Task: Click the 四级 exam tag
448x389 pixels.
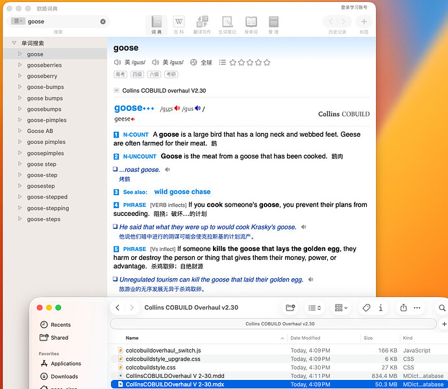Action: 137,75
